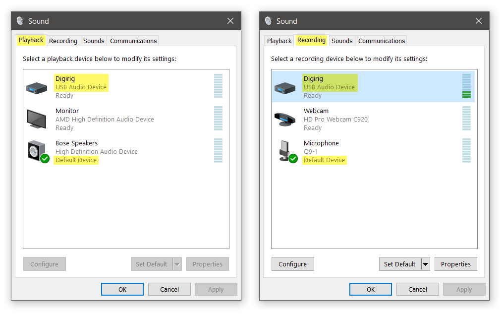Screen dimensions: 502x314
Task: Click the Webcam recording level meter
Action: pos(466,118)
